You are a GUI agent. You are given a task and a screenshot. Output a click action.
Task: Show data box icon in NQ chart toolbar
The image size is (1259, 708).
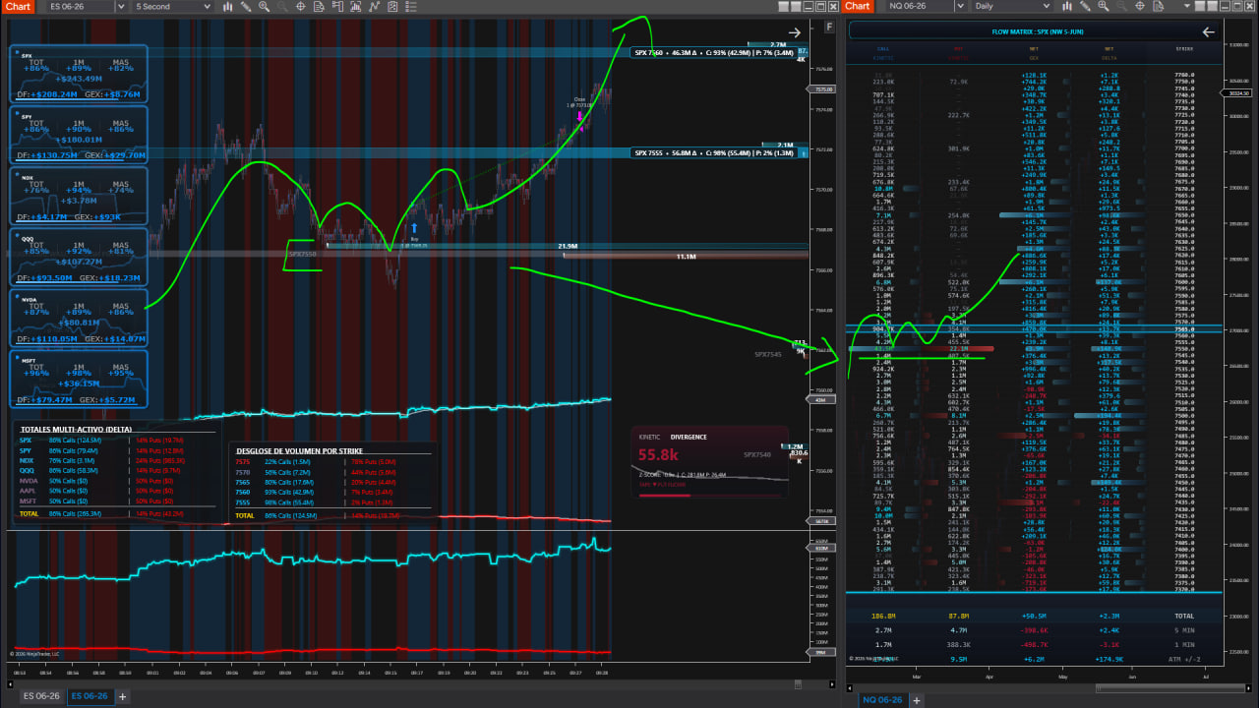(x=1158, y=7)
